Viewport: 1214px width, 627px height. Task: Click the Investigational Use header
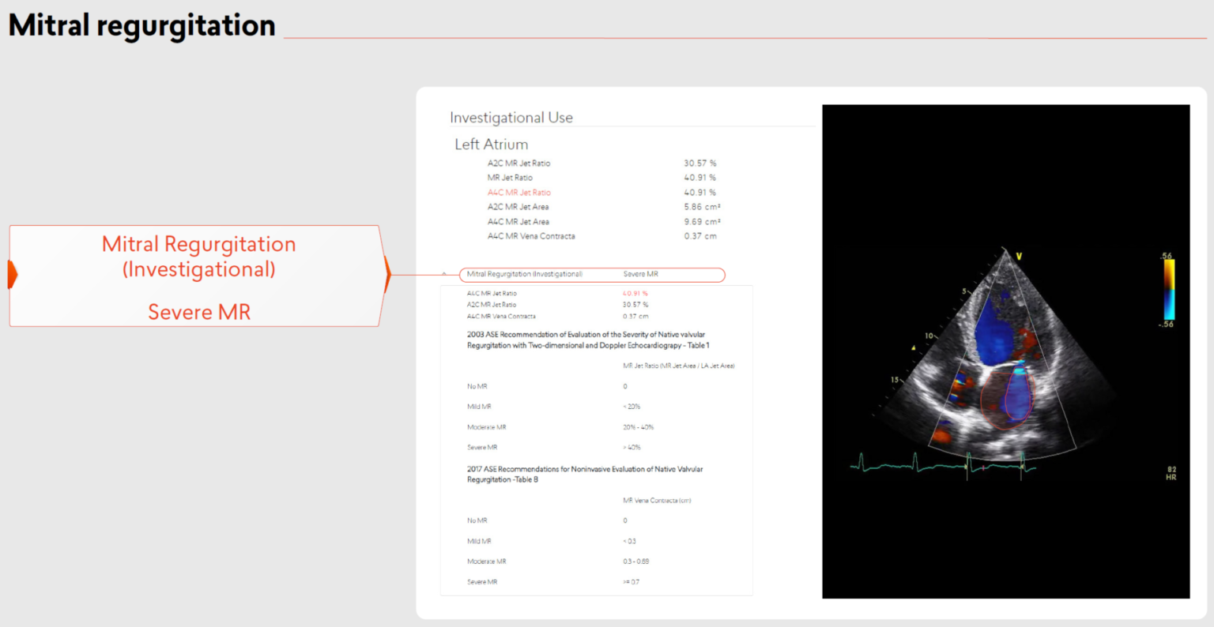tap(511, 118)
